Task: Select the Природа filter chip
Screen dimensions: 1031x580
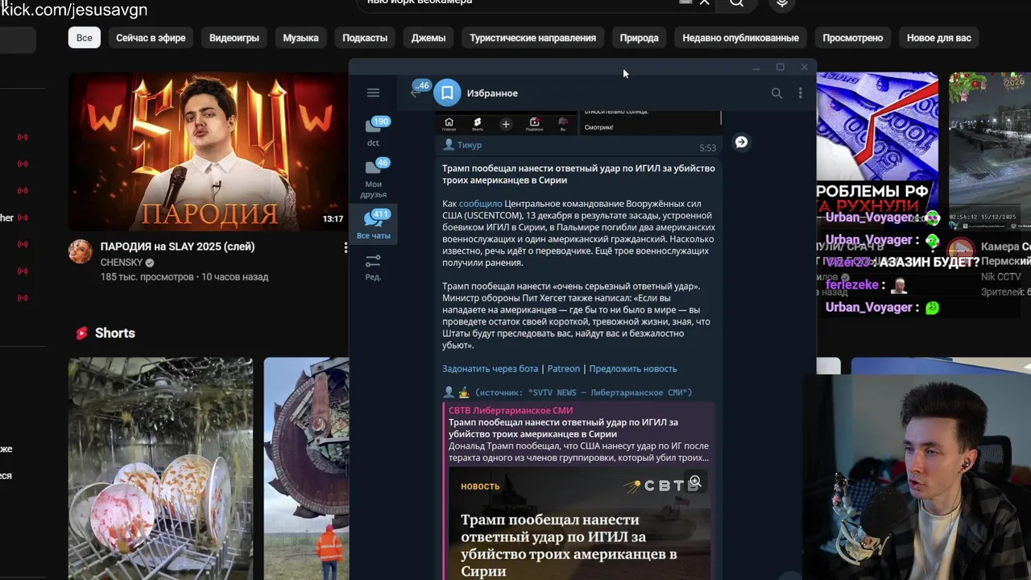Action: pos(639,38)
